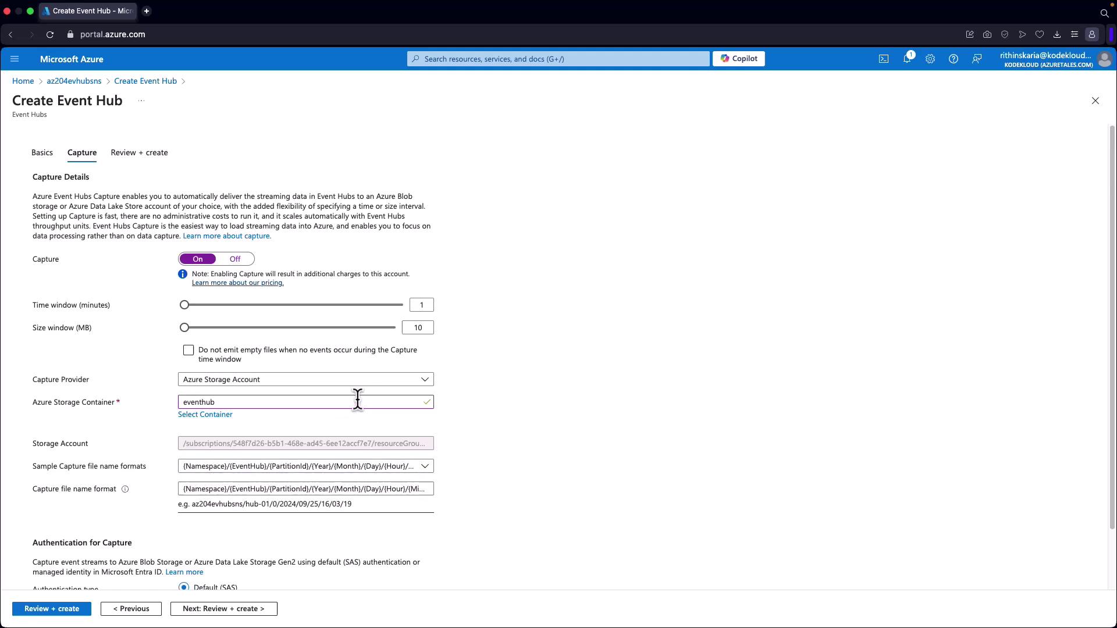Open the ellipsis menu next to Create Event Hub
This screenshot has width=1117, height=628.
point(141,101)
